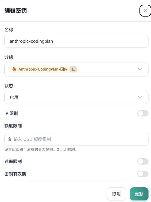Save changes with the 更新 button
This screenshot has height=202, width=151.
click(x=139, y=194)
